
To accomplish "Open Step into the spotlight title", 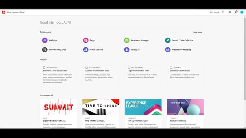I will coord(95,121).
